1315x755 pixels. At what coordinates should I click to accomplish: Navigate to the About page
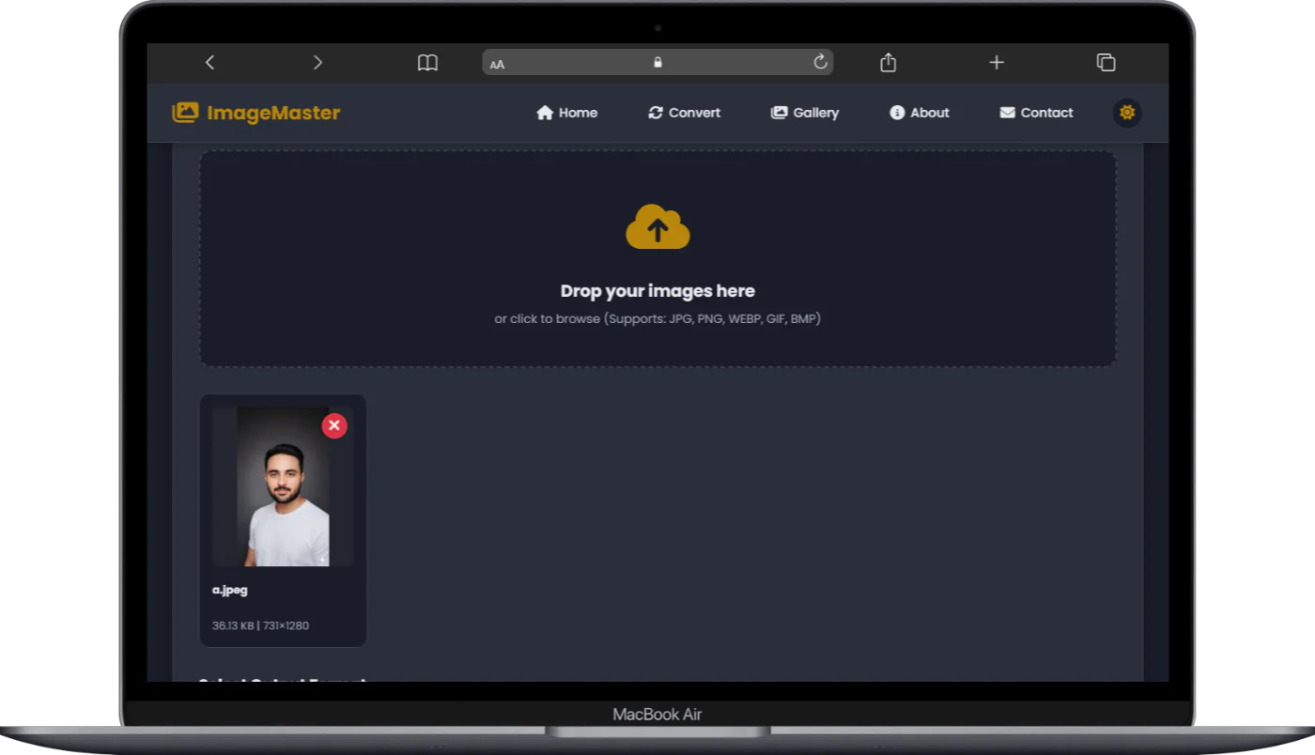919,113
